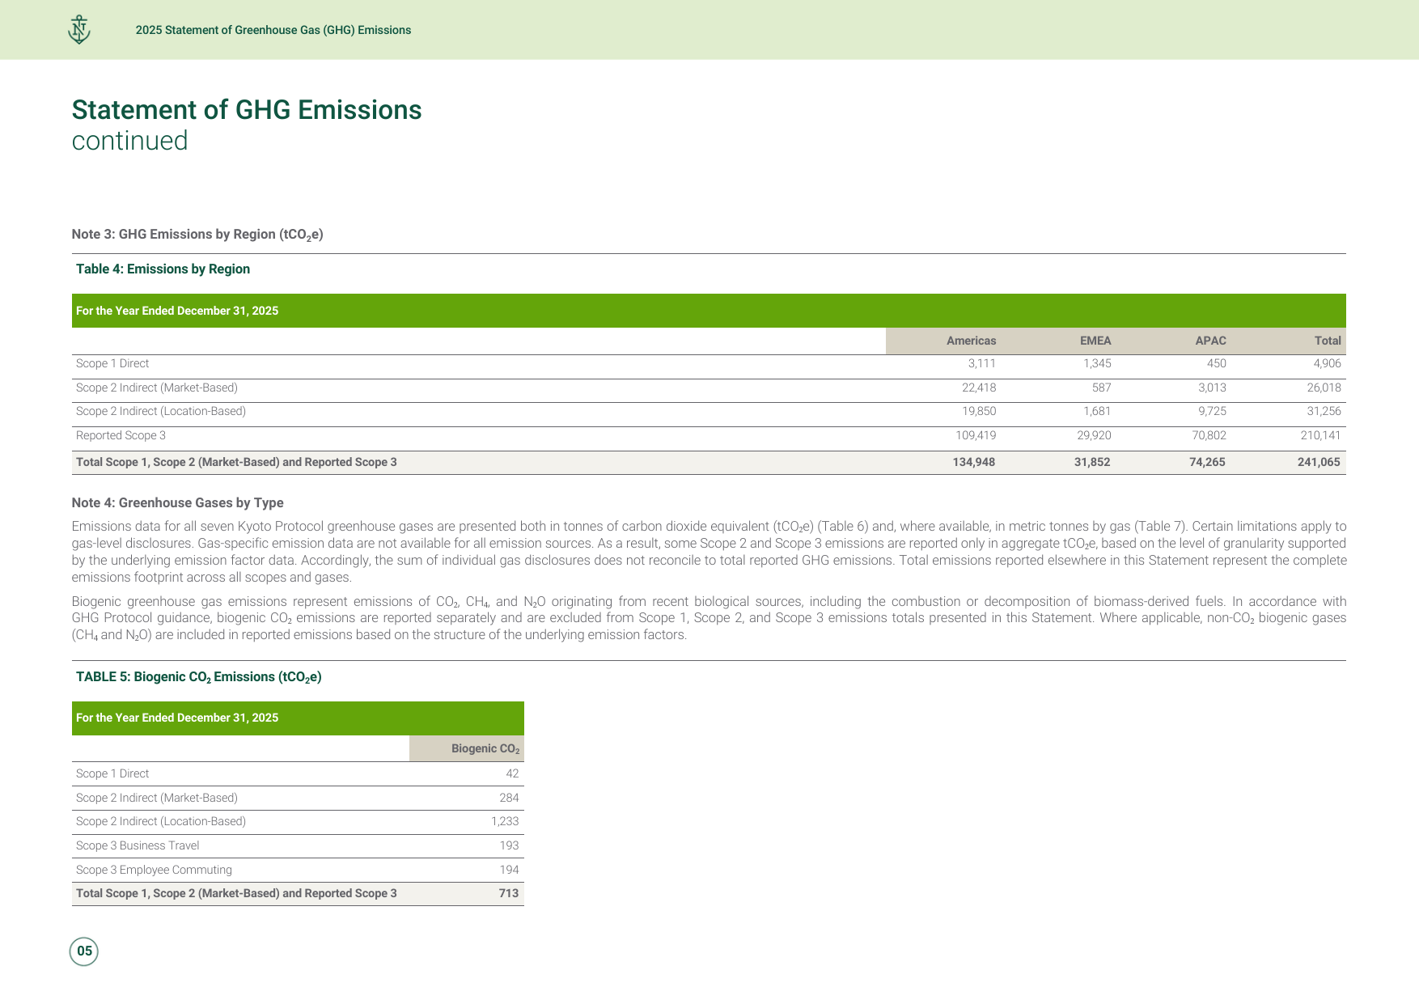
Task: Select 'Scope 3 Employee Commuting' row label
Action: coord(154,871)
